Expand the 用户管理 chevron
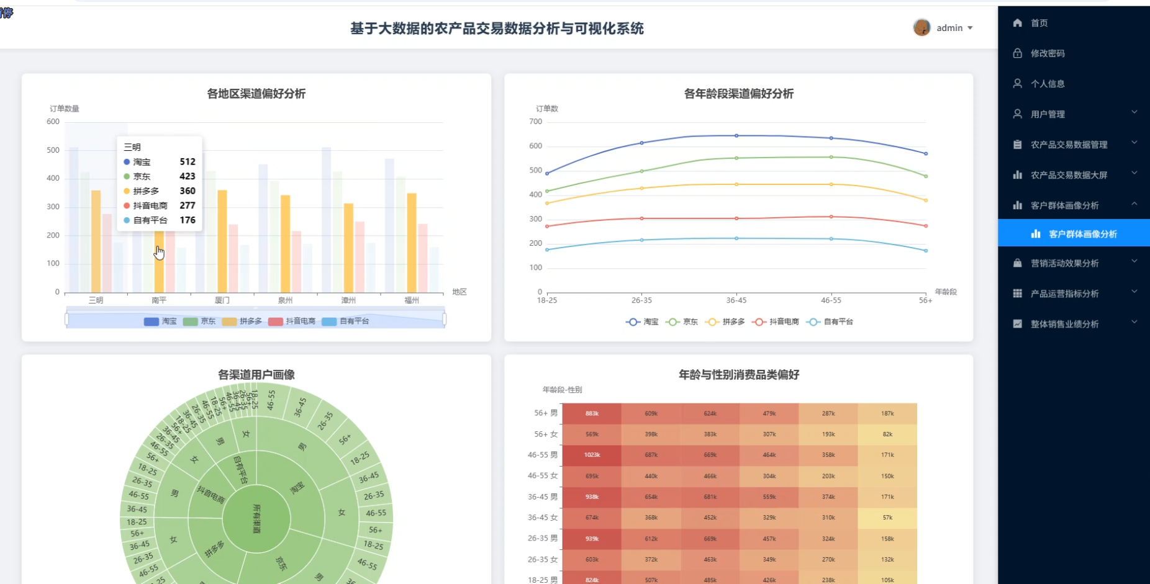 (x=1134, y=112)
